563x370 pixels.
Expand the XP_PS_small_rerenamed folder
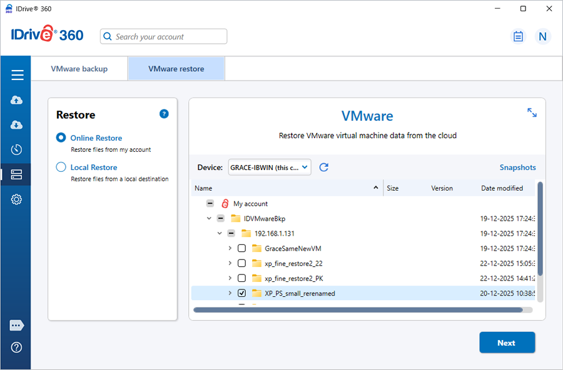[230, 293]
